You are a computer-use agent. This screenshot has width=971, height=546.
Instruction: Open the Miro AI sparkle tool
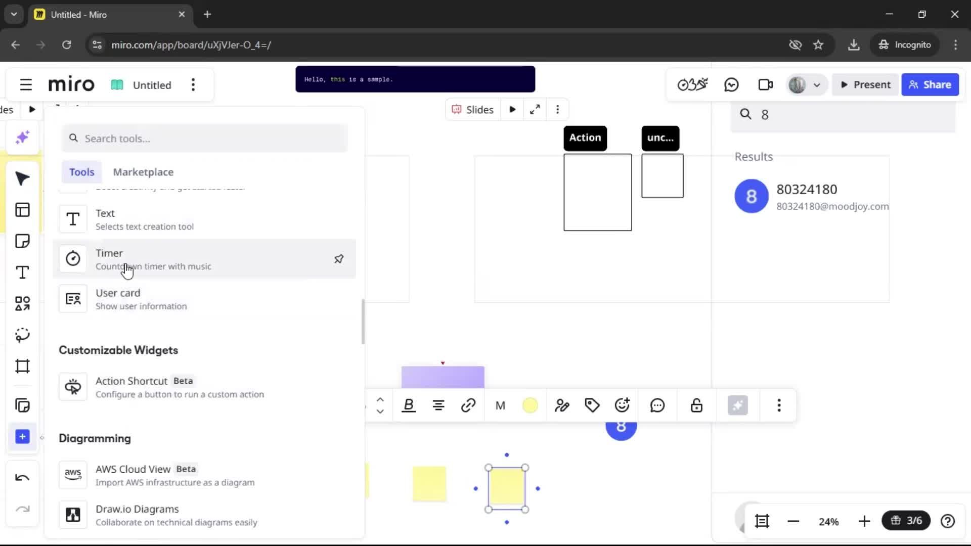[22, 138]
